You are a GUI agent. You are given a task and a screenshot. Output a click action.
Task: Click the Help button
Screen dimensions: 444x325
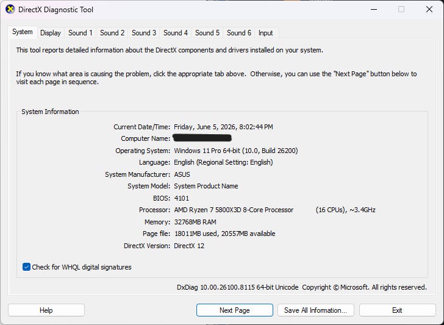(46, 310)
